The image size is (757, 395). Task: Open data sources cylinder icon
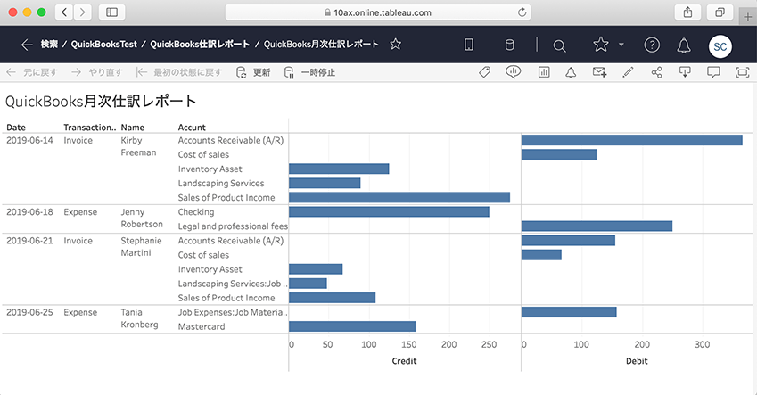point(509,45)
